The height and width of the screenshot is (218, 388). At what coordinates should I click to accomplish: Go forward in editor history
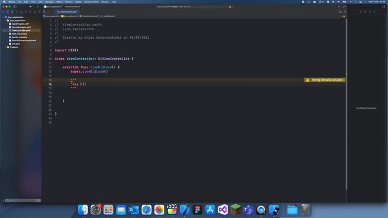pyautogui.click(x=52, y=12)
